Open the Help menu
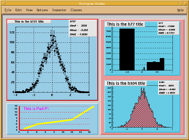This screenshot has width=189, height=140. tap(181, 10)
